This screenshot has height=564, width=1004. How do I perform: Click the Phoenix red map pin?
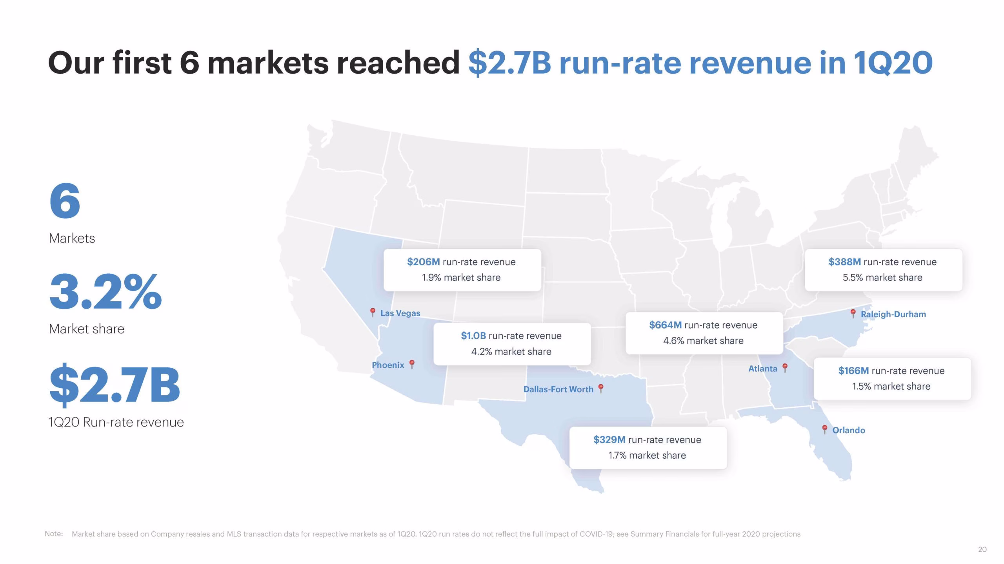pyautogui.click(x=411, y=364)
